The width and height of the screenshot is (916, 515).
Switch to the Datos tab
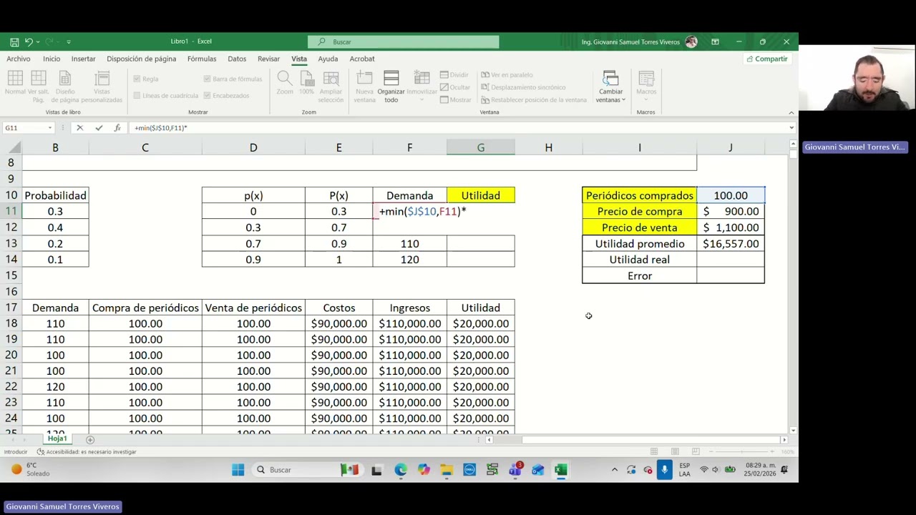click(x=237, y=59)
